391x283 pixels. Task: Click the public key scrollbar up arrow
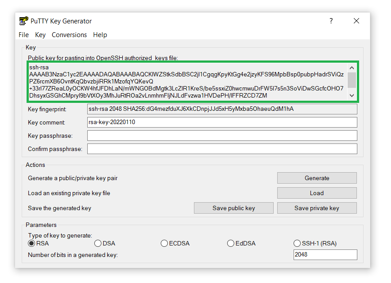[x=352, y=68]
